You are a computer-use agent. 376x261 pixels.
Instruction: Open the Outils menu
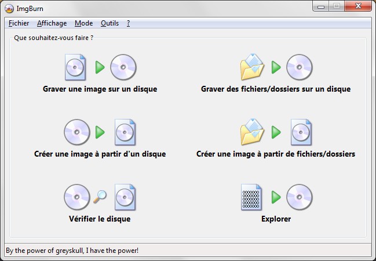(x=110, y=23)
